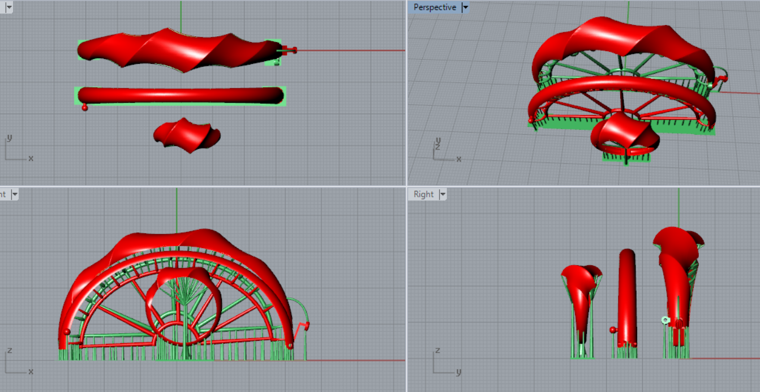Click the small white ring in Right viewport

[665, 320]
